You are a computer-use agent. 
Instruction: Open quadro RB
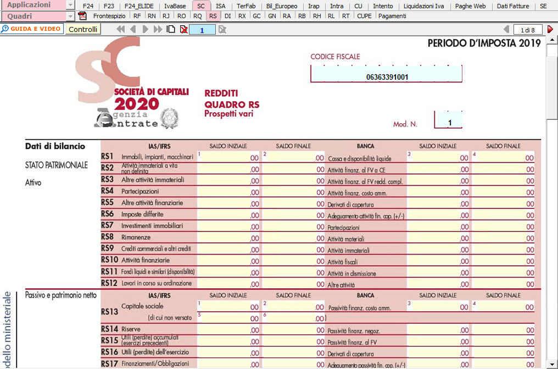302,16
